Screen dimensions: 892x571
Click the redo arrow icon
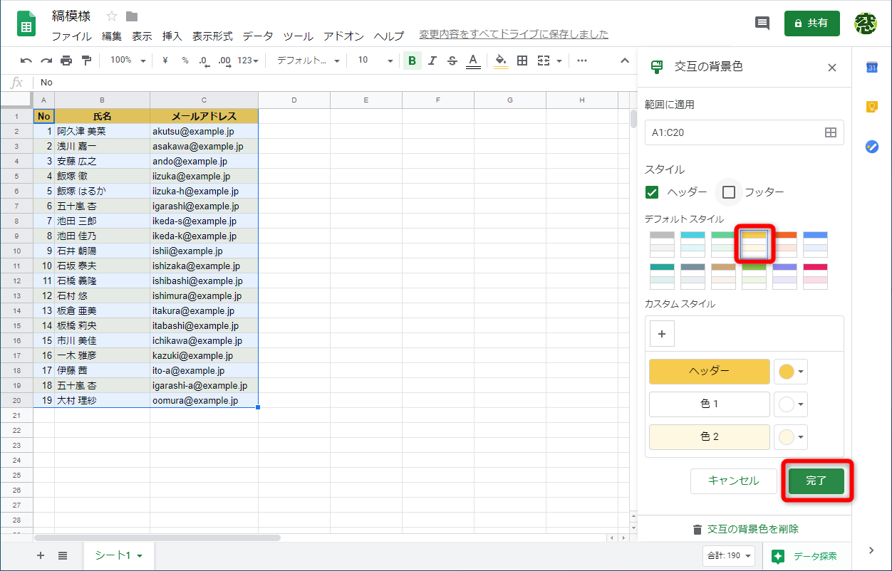coord(46,61)
